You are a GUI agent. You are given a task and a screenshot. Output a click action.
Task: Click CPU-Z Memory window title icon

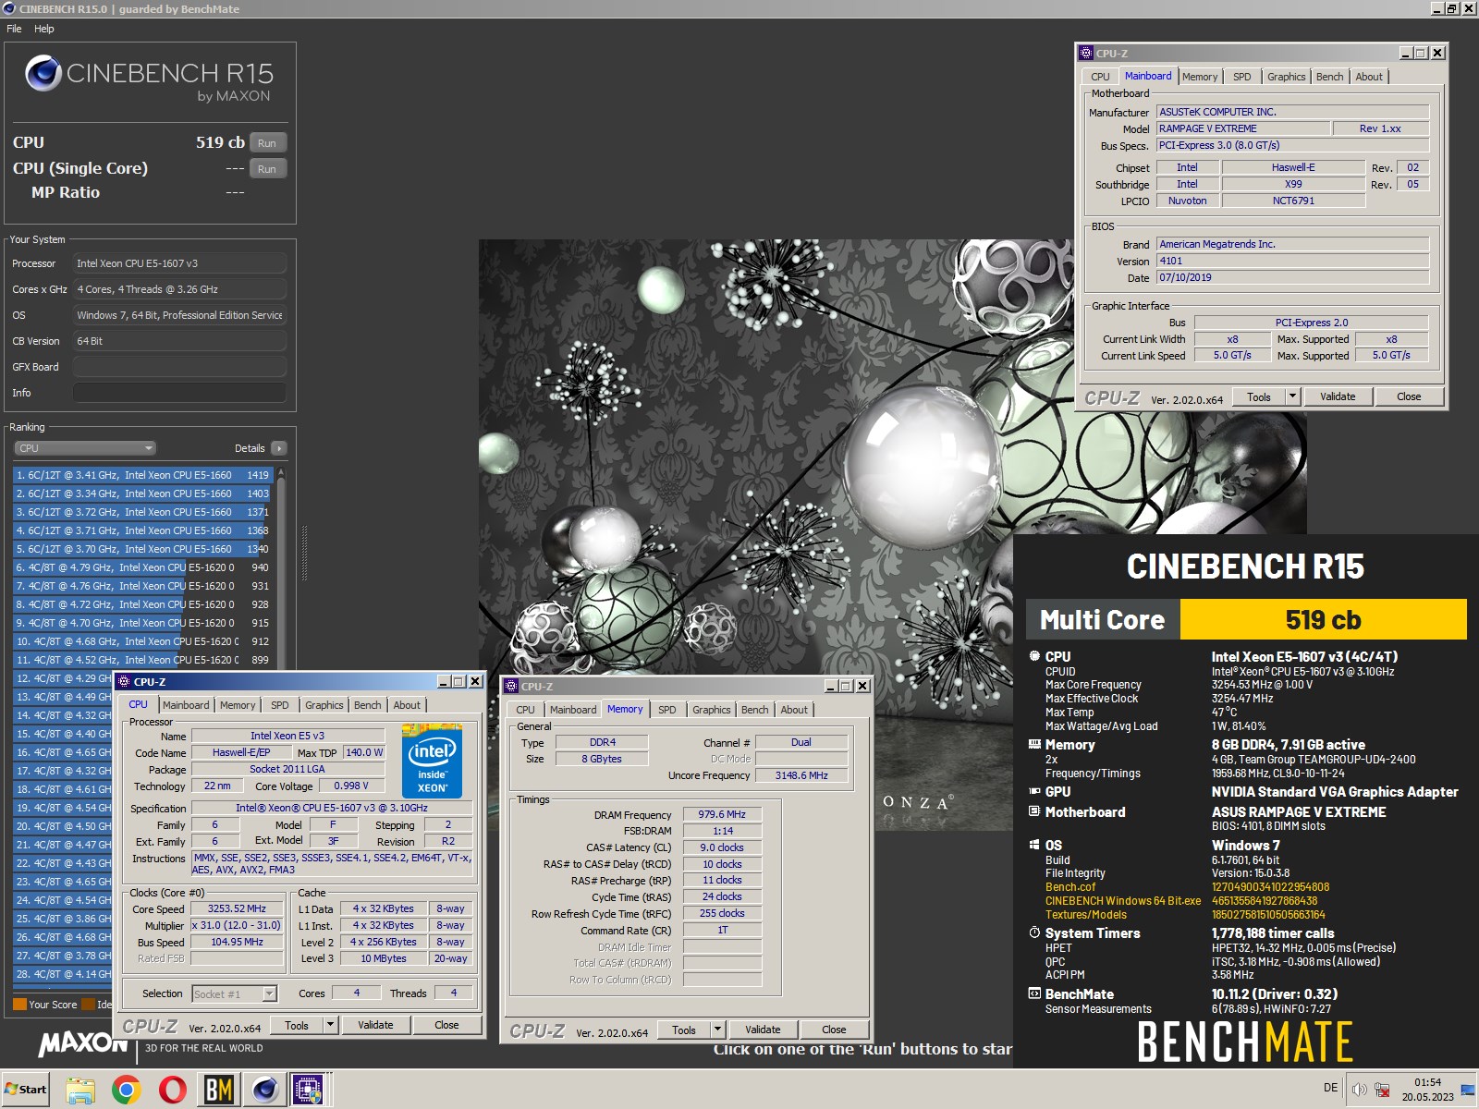[511, 687]
